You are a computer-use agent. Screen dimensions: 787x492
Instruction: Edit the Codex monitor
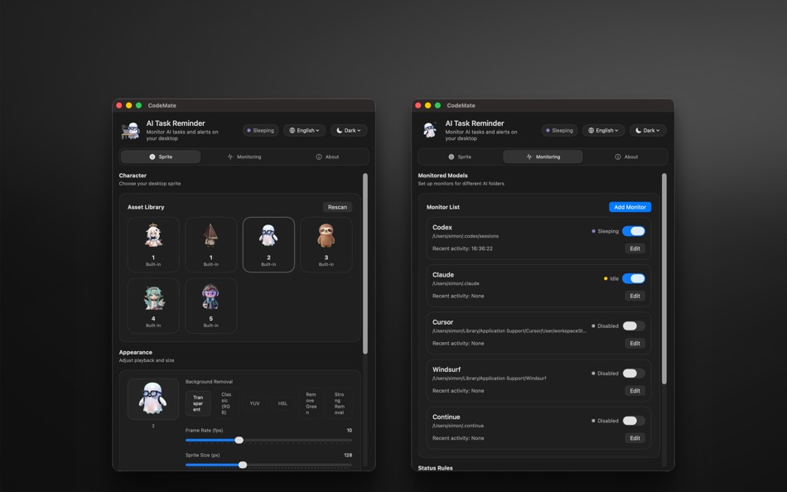[635, 249]
